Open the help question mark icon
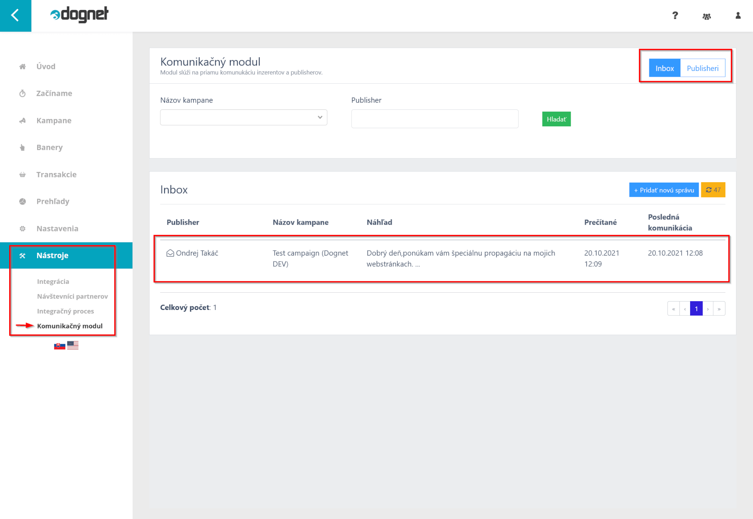Screen dimensions: 753x519 pos(675,15)
